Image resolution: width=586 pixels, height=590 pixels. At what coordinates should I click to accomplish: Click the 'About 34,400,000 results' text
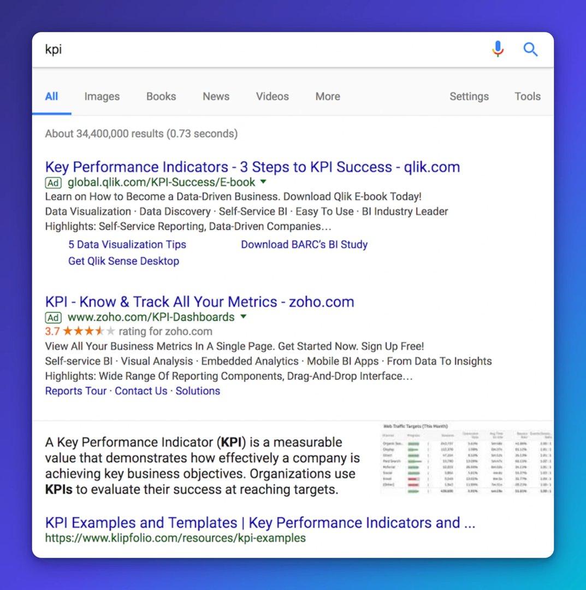tap(141, 134)
